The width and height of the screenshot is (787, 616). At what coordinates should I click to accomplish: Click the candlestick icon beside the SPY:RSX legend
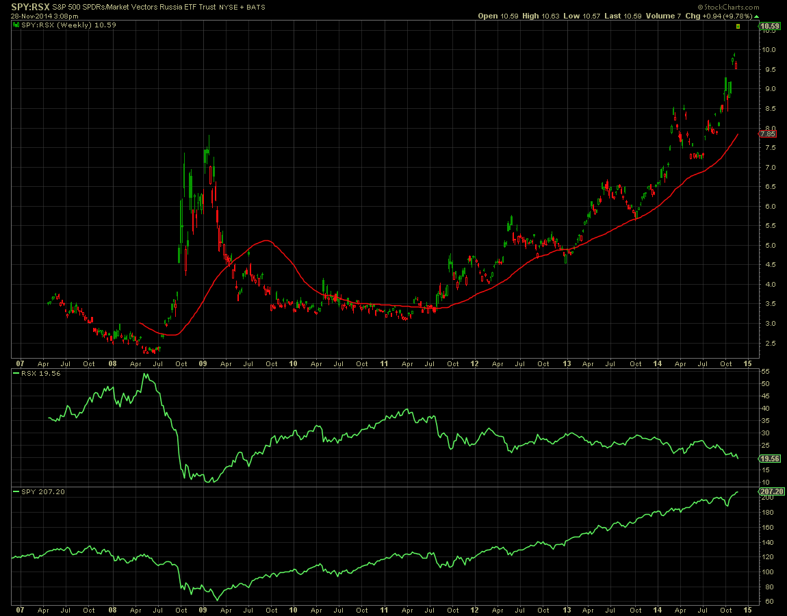click(16, 25)
